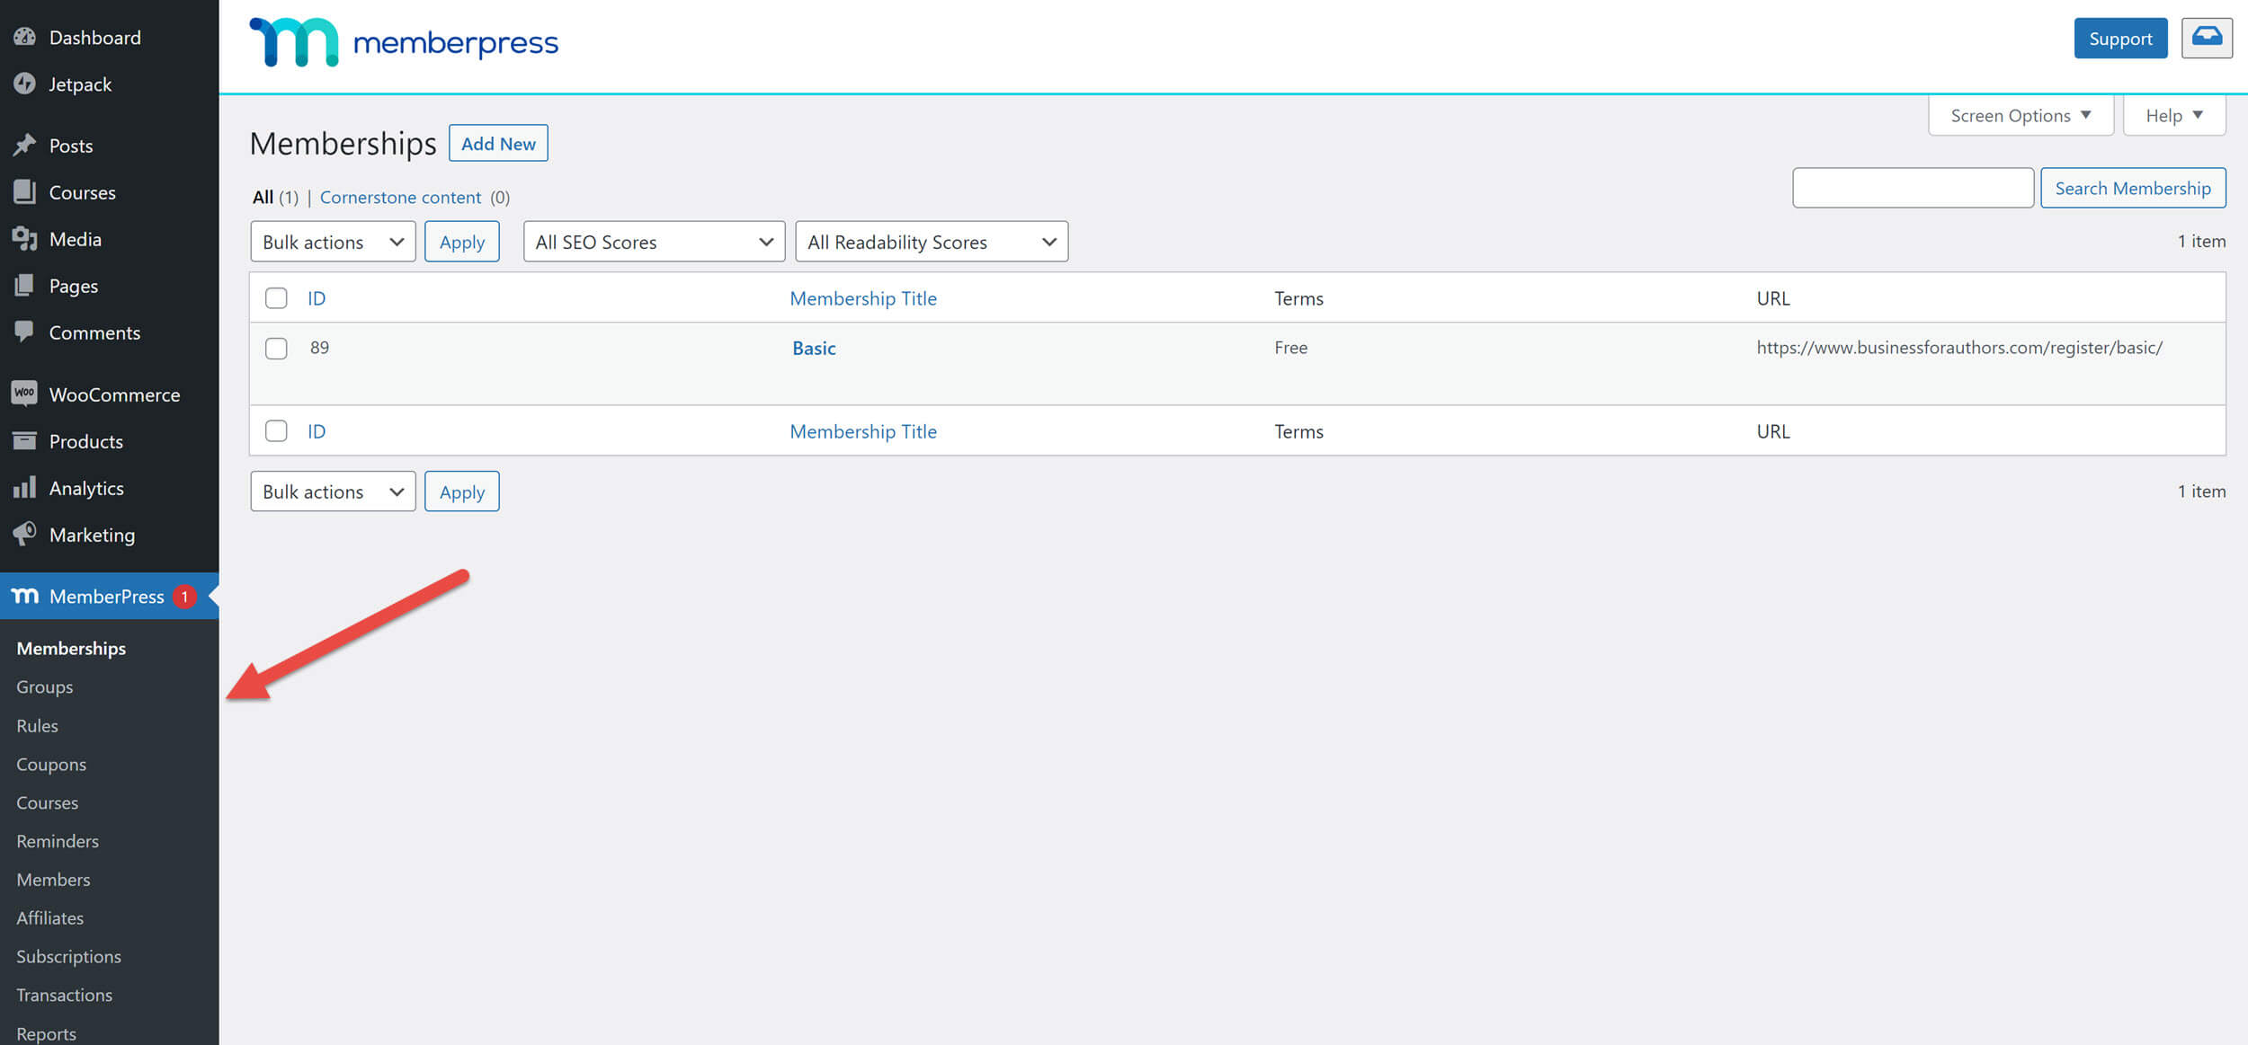The width and height of the screenshot is (2248, 1045).
Task: Click the Marketing megaphone icon
Action: (24, 534)
